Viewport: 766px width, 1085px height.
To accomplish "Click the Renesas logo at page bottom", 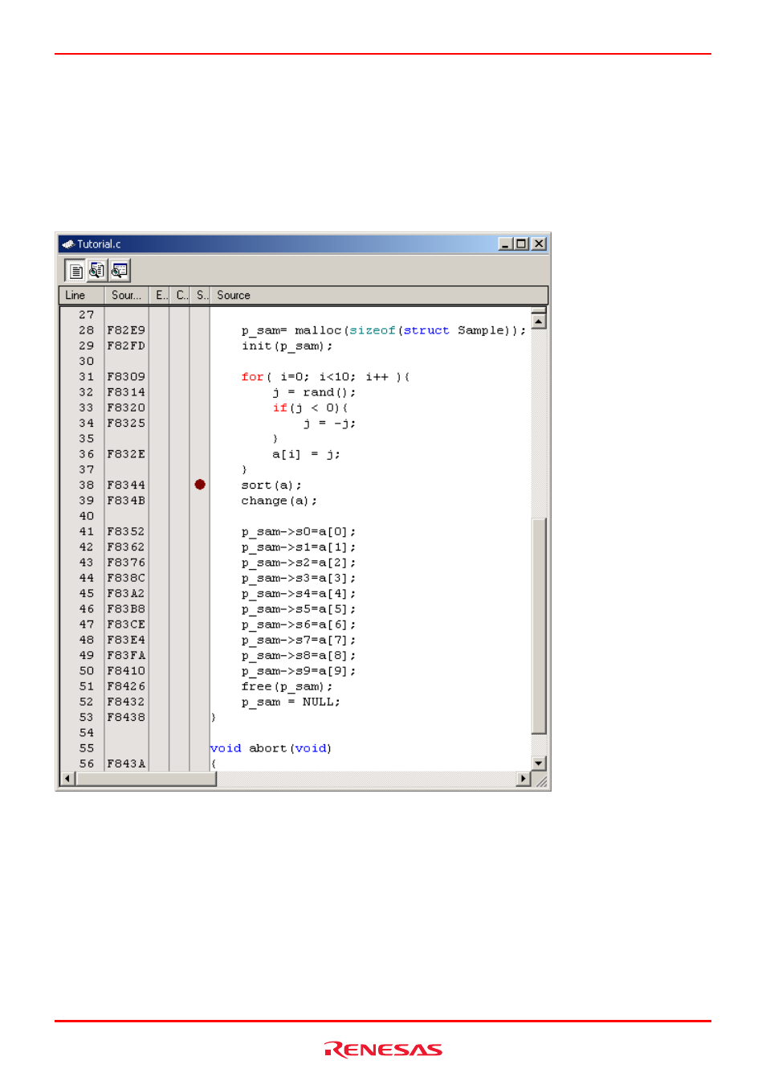I will 383,1050.
